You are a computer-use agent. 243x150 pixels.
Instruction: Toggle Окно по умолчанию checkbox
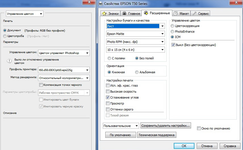tap(199, 128)
